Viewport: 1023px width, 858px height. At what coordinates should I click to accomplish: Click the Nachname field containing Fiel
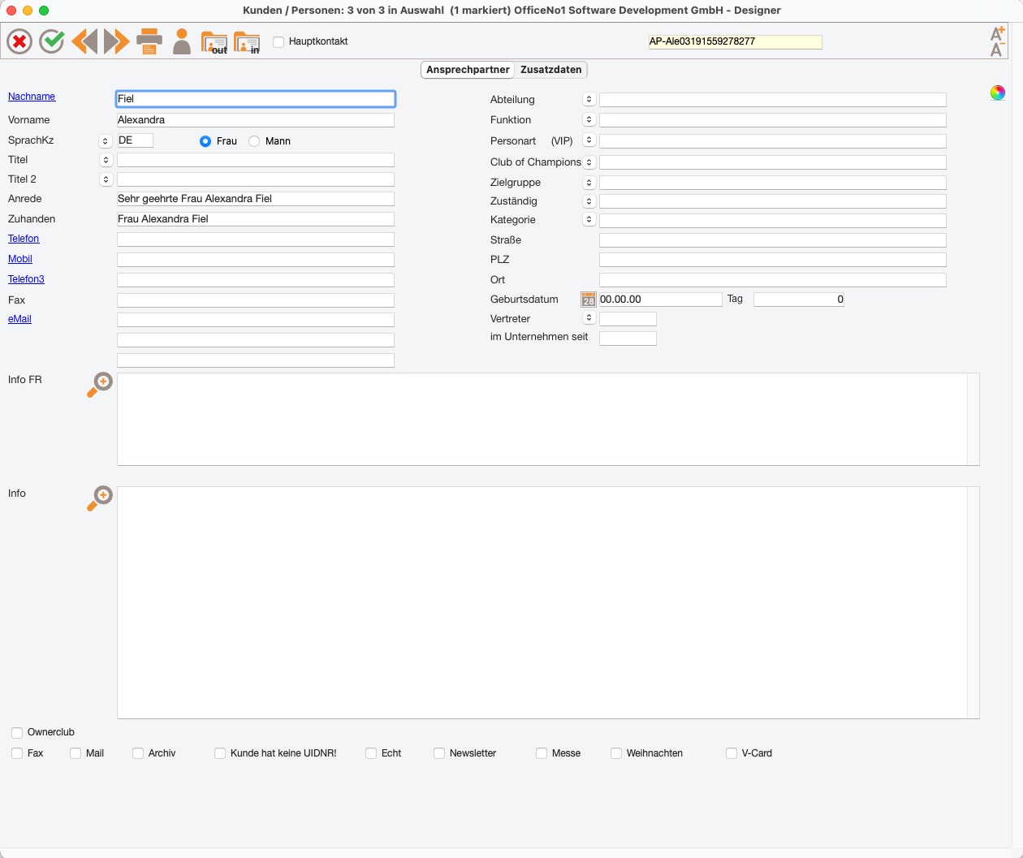tap(256, 99)
